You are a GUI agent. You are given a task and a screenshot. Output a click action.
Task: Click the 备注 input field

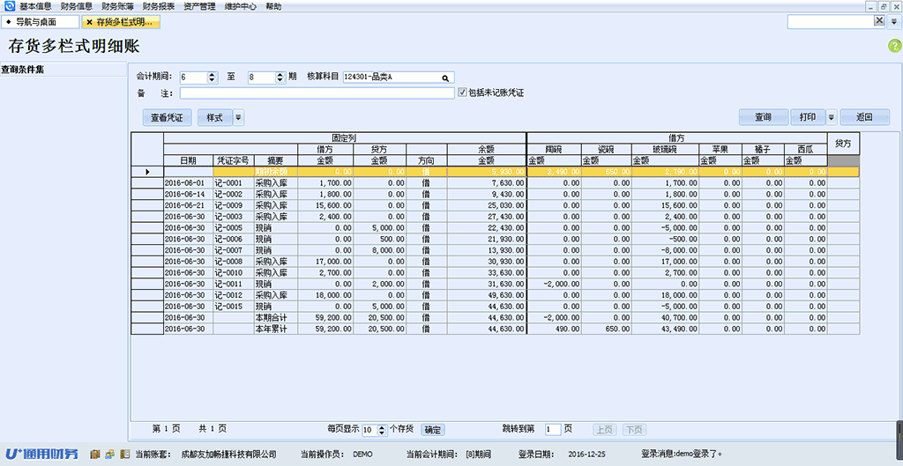(317, 92)
